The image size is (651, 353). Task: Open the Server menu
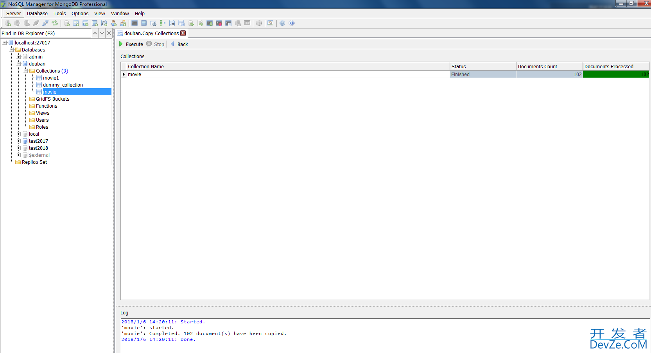[x=14, y=13]
